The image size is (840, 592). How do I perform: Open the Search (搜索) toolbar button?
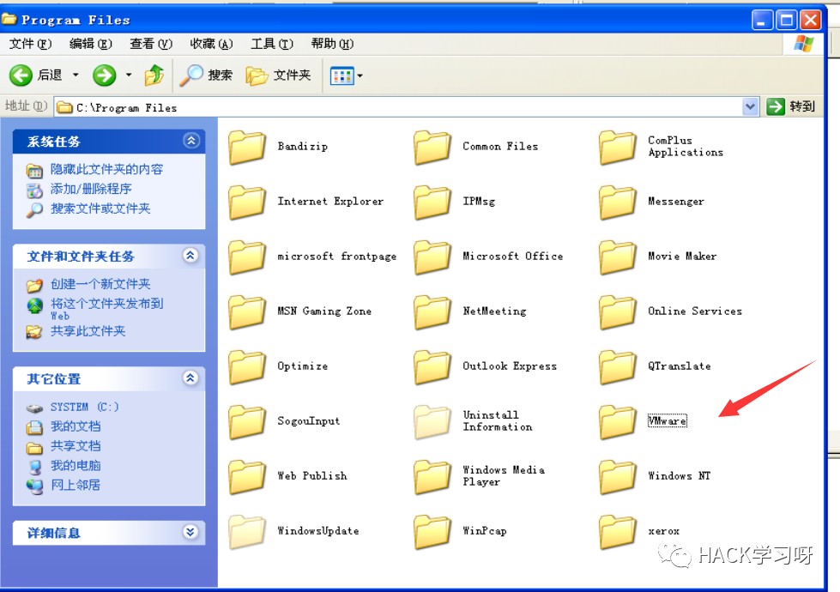[206, 76]
